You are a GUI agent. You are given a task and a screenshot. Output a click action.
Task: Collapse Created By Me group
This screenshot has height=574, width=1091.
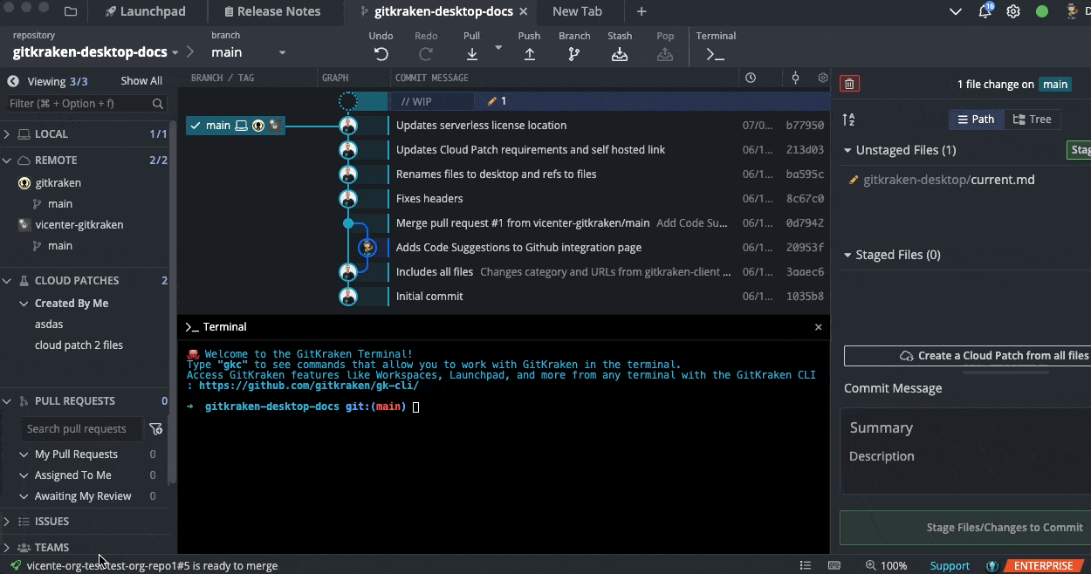[x=24, y=304]
